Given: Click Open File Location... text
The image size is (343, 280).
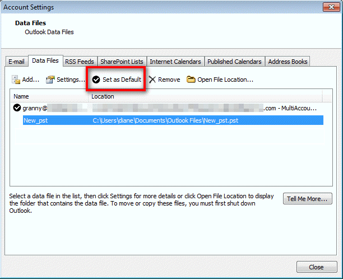Looking at the screenshot, I should [225, 80].
